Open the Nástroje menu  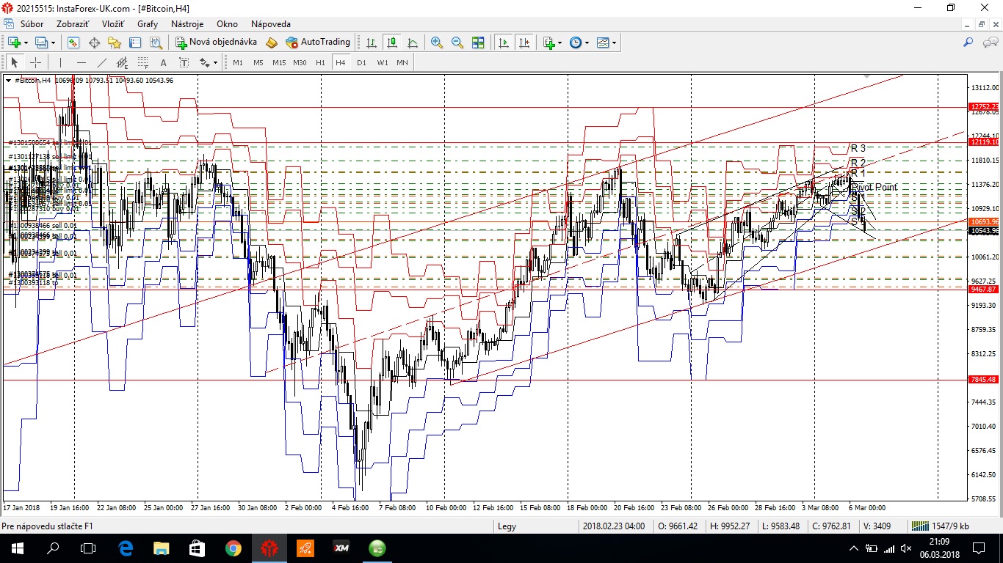coord(187,24)
